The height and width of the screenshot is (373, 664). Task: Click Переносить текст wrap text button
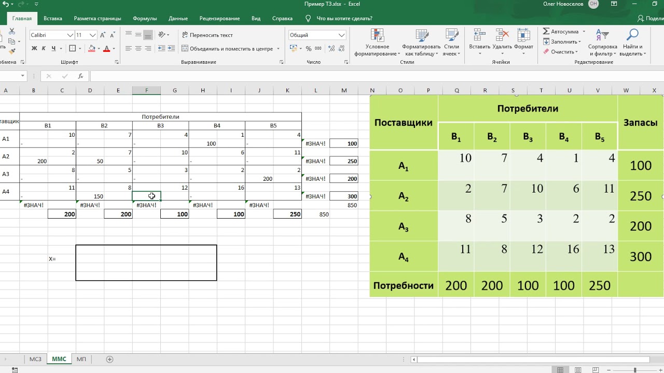point(207,35)
